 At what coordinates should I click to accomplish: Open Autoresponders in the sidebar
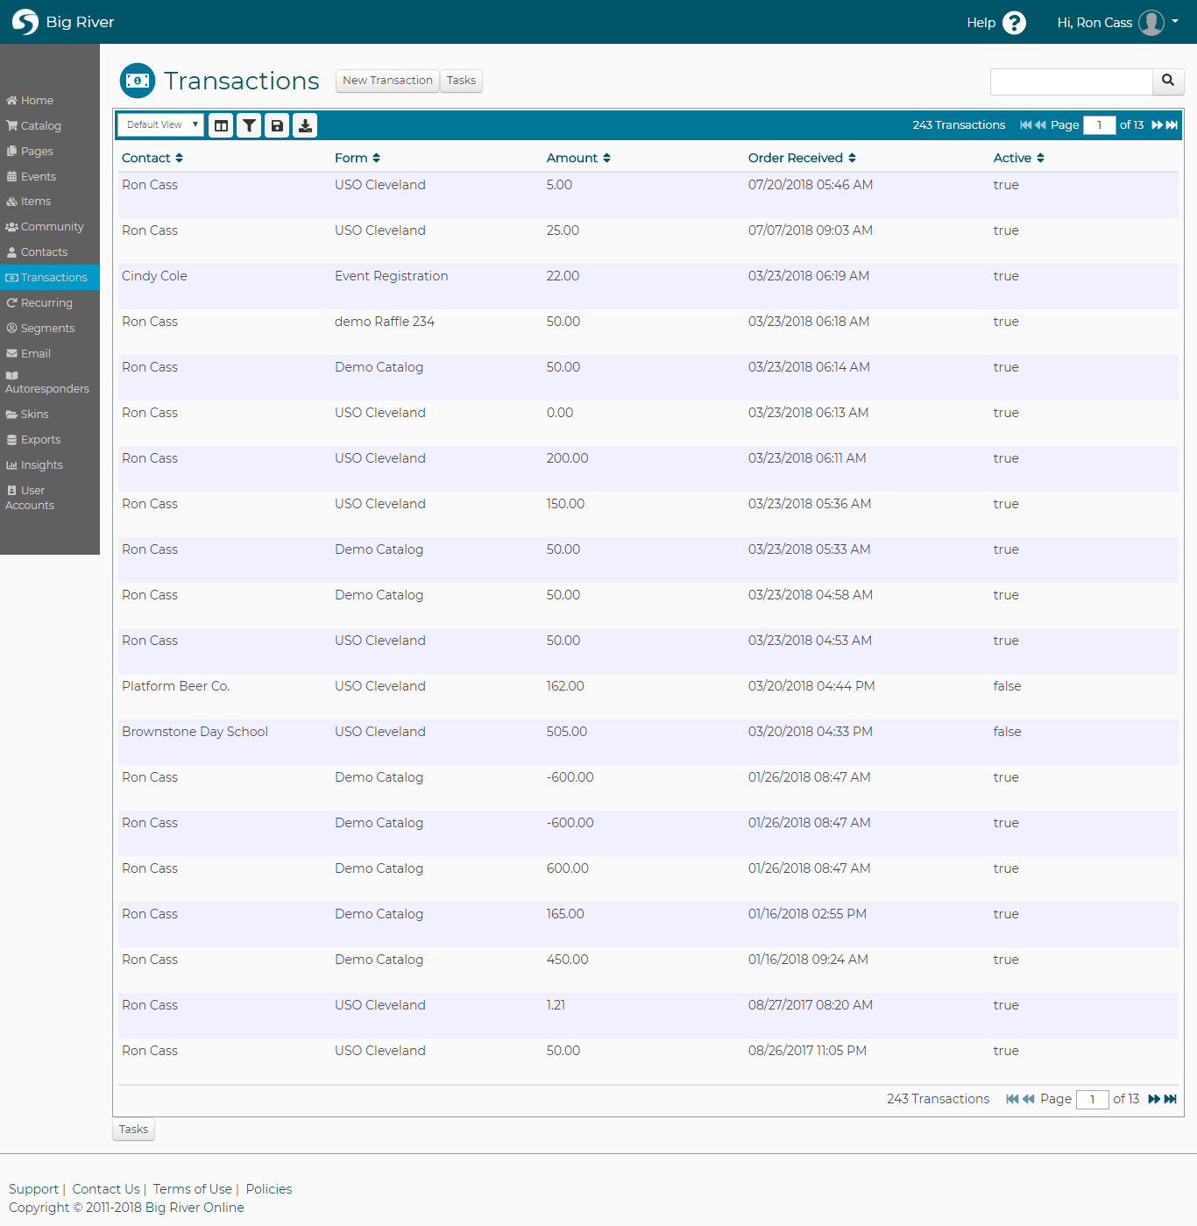tap(50, 383)
